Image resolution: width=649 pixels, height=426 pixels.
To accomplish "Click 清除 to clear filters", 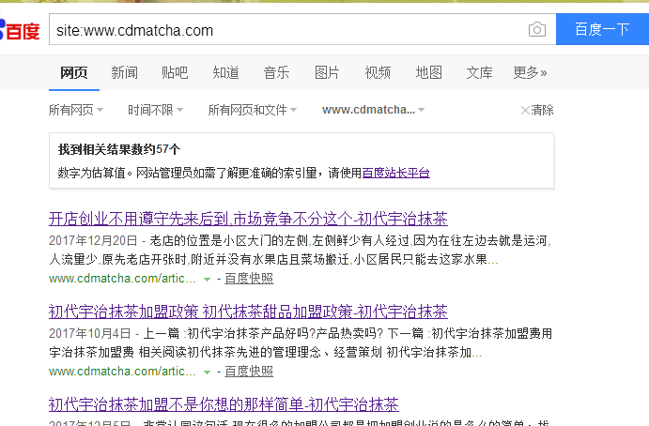I will [537, 110].
